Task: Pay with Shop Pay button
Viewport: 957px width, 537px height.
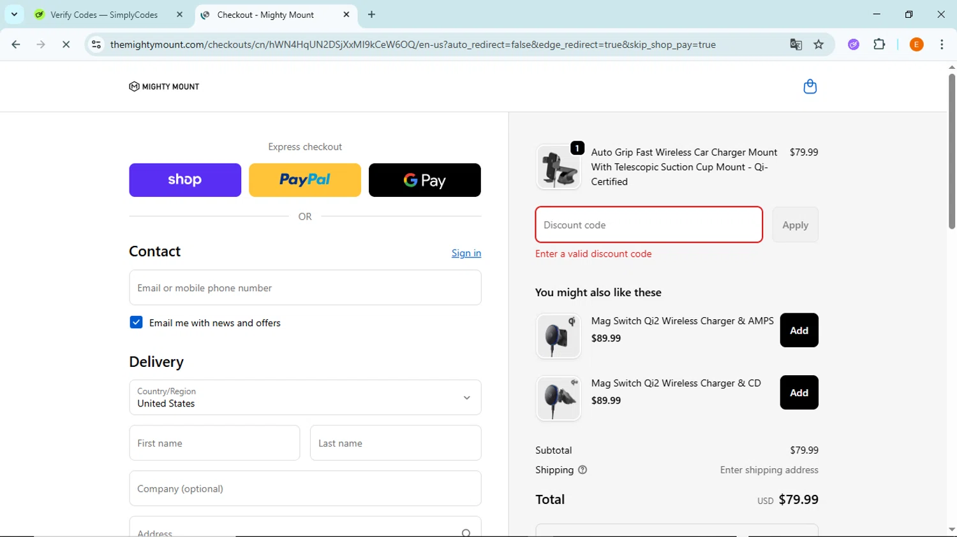Action: pyautogui.click(x=185, y=180)
